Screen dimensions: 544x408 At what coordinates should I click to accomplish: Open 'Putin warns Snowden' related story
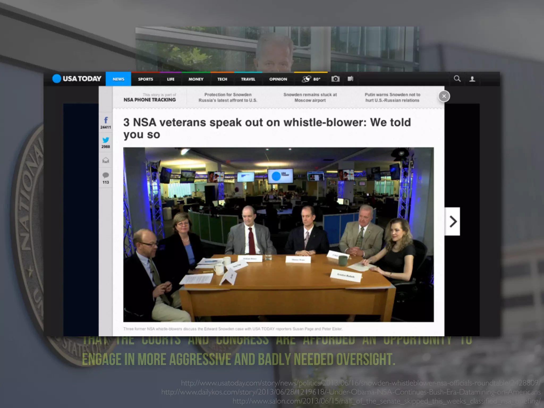pos(392,97)
